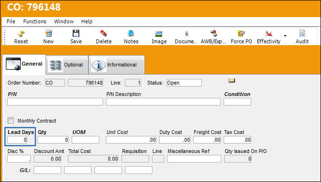This screenshot has width=321, height=182.
Task: Click the 'G/L:' label
Action: coord(25,170)
